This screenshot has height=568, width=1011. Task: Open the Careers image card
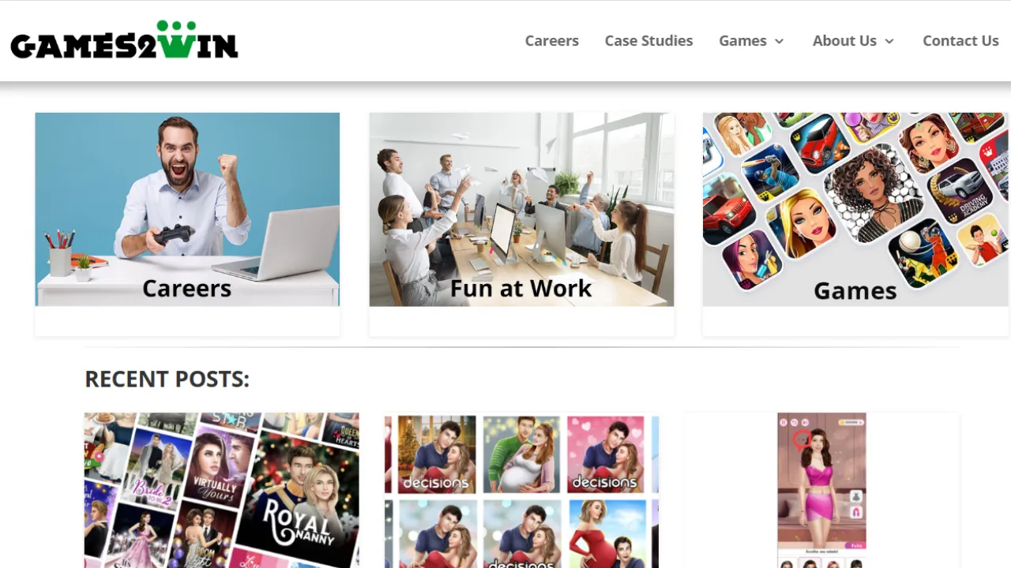[x=187, y=209]
